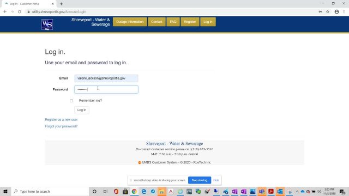Click Shreveport - Water & Sewerage header title
349x196 pixels.
91,22
